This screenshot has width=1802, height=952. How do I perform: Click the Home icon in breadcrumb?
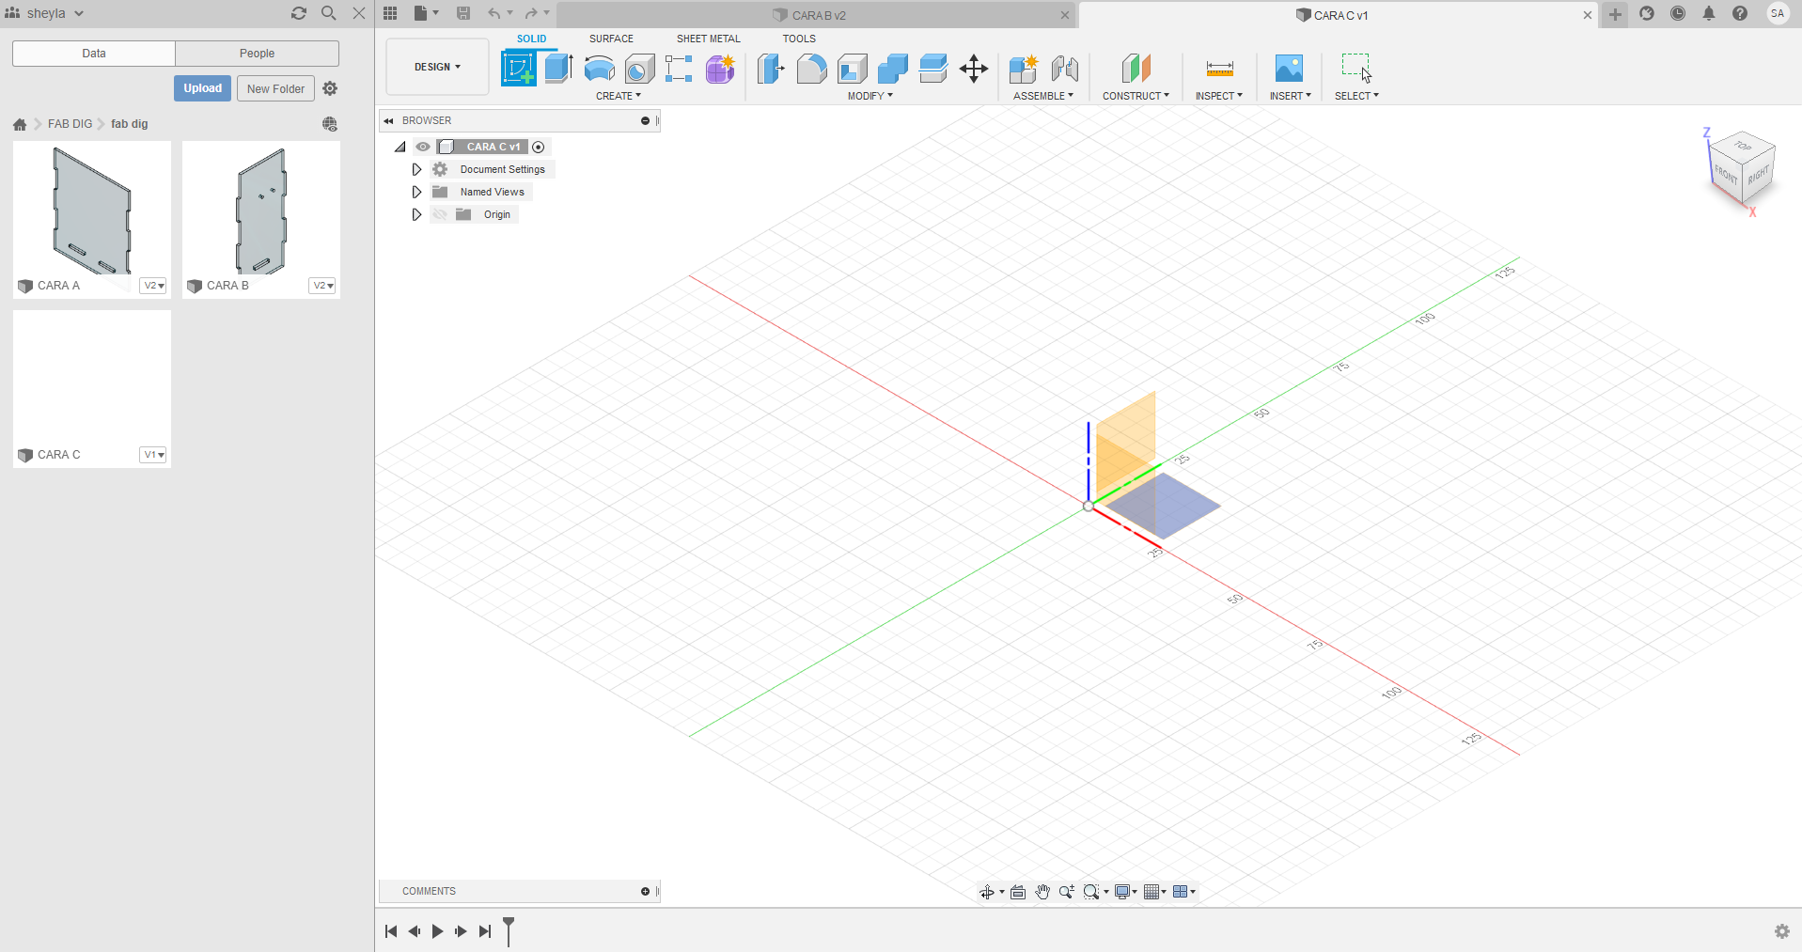20,124
